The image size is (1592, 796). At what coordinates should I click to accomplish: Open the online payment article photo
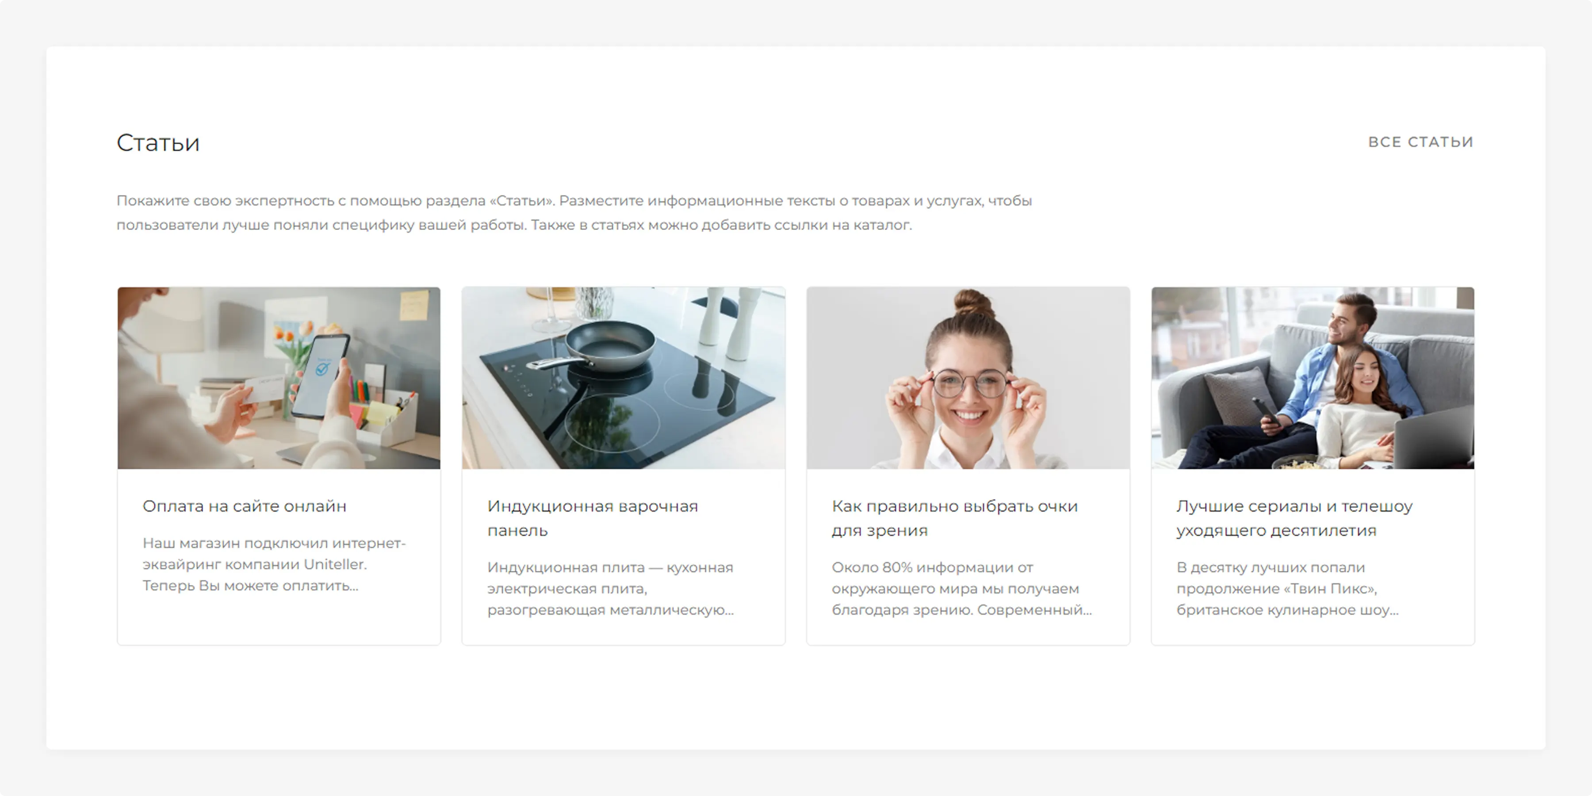point(279,378)
